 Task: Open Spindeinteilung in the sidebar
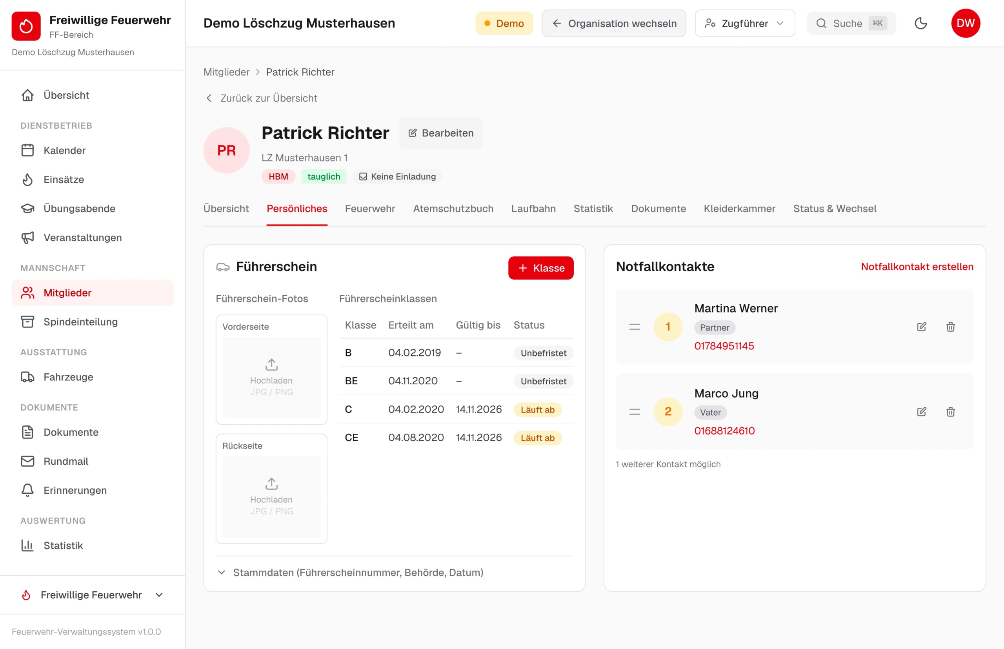pyautogui.click(x=93, y=322)
